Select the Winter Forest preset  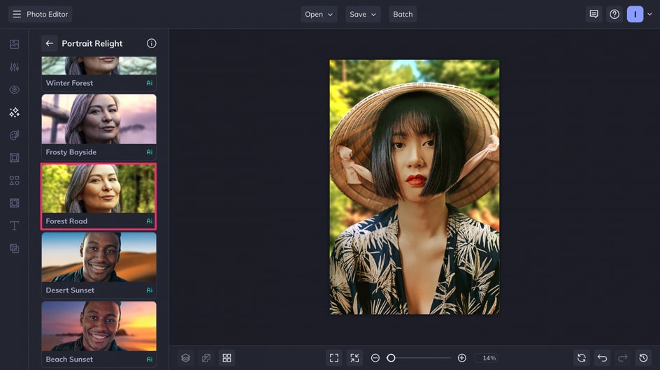click(99, 74)
